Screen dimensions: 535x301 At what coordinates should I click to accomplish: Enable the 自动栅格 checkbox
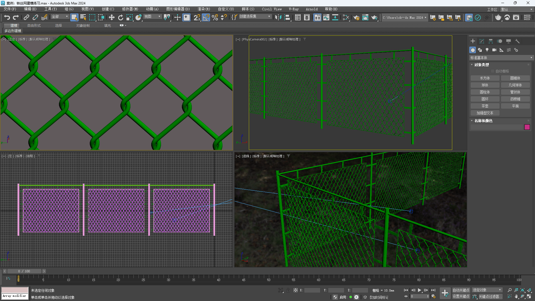click(x=493, y=71)
